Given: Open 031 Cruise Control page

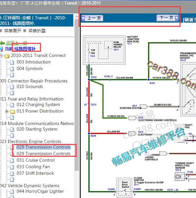Looking at the screenshot, I should tap(36, 160).
